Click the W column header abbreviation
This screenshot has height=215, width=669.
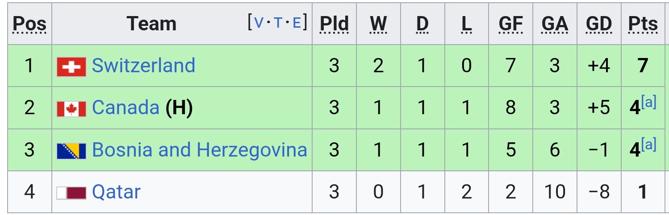(378, 24)
